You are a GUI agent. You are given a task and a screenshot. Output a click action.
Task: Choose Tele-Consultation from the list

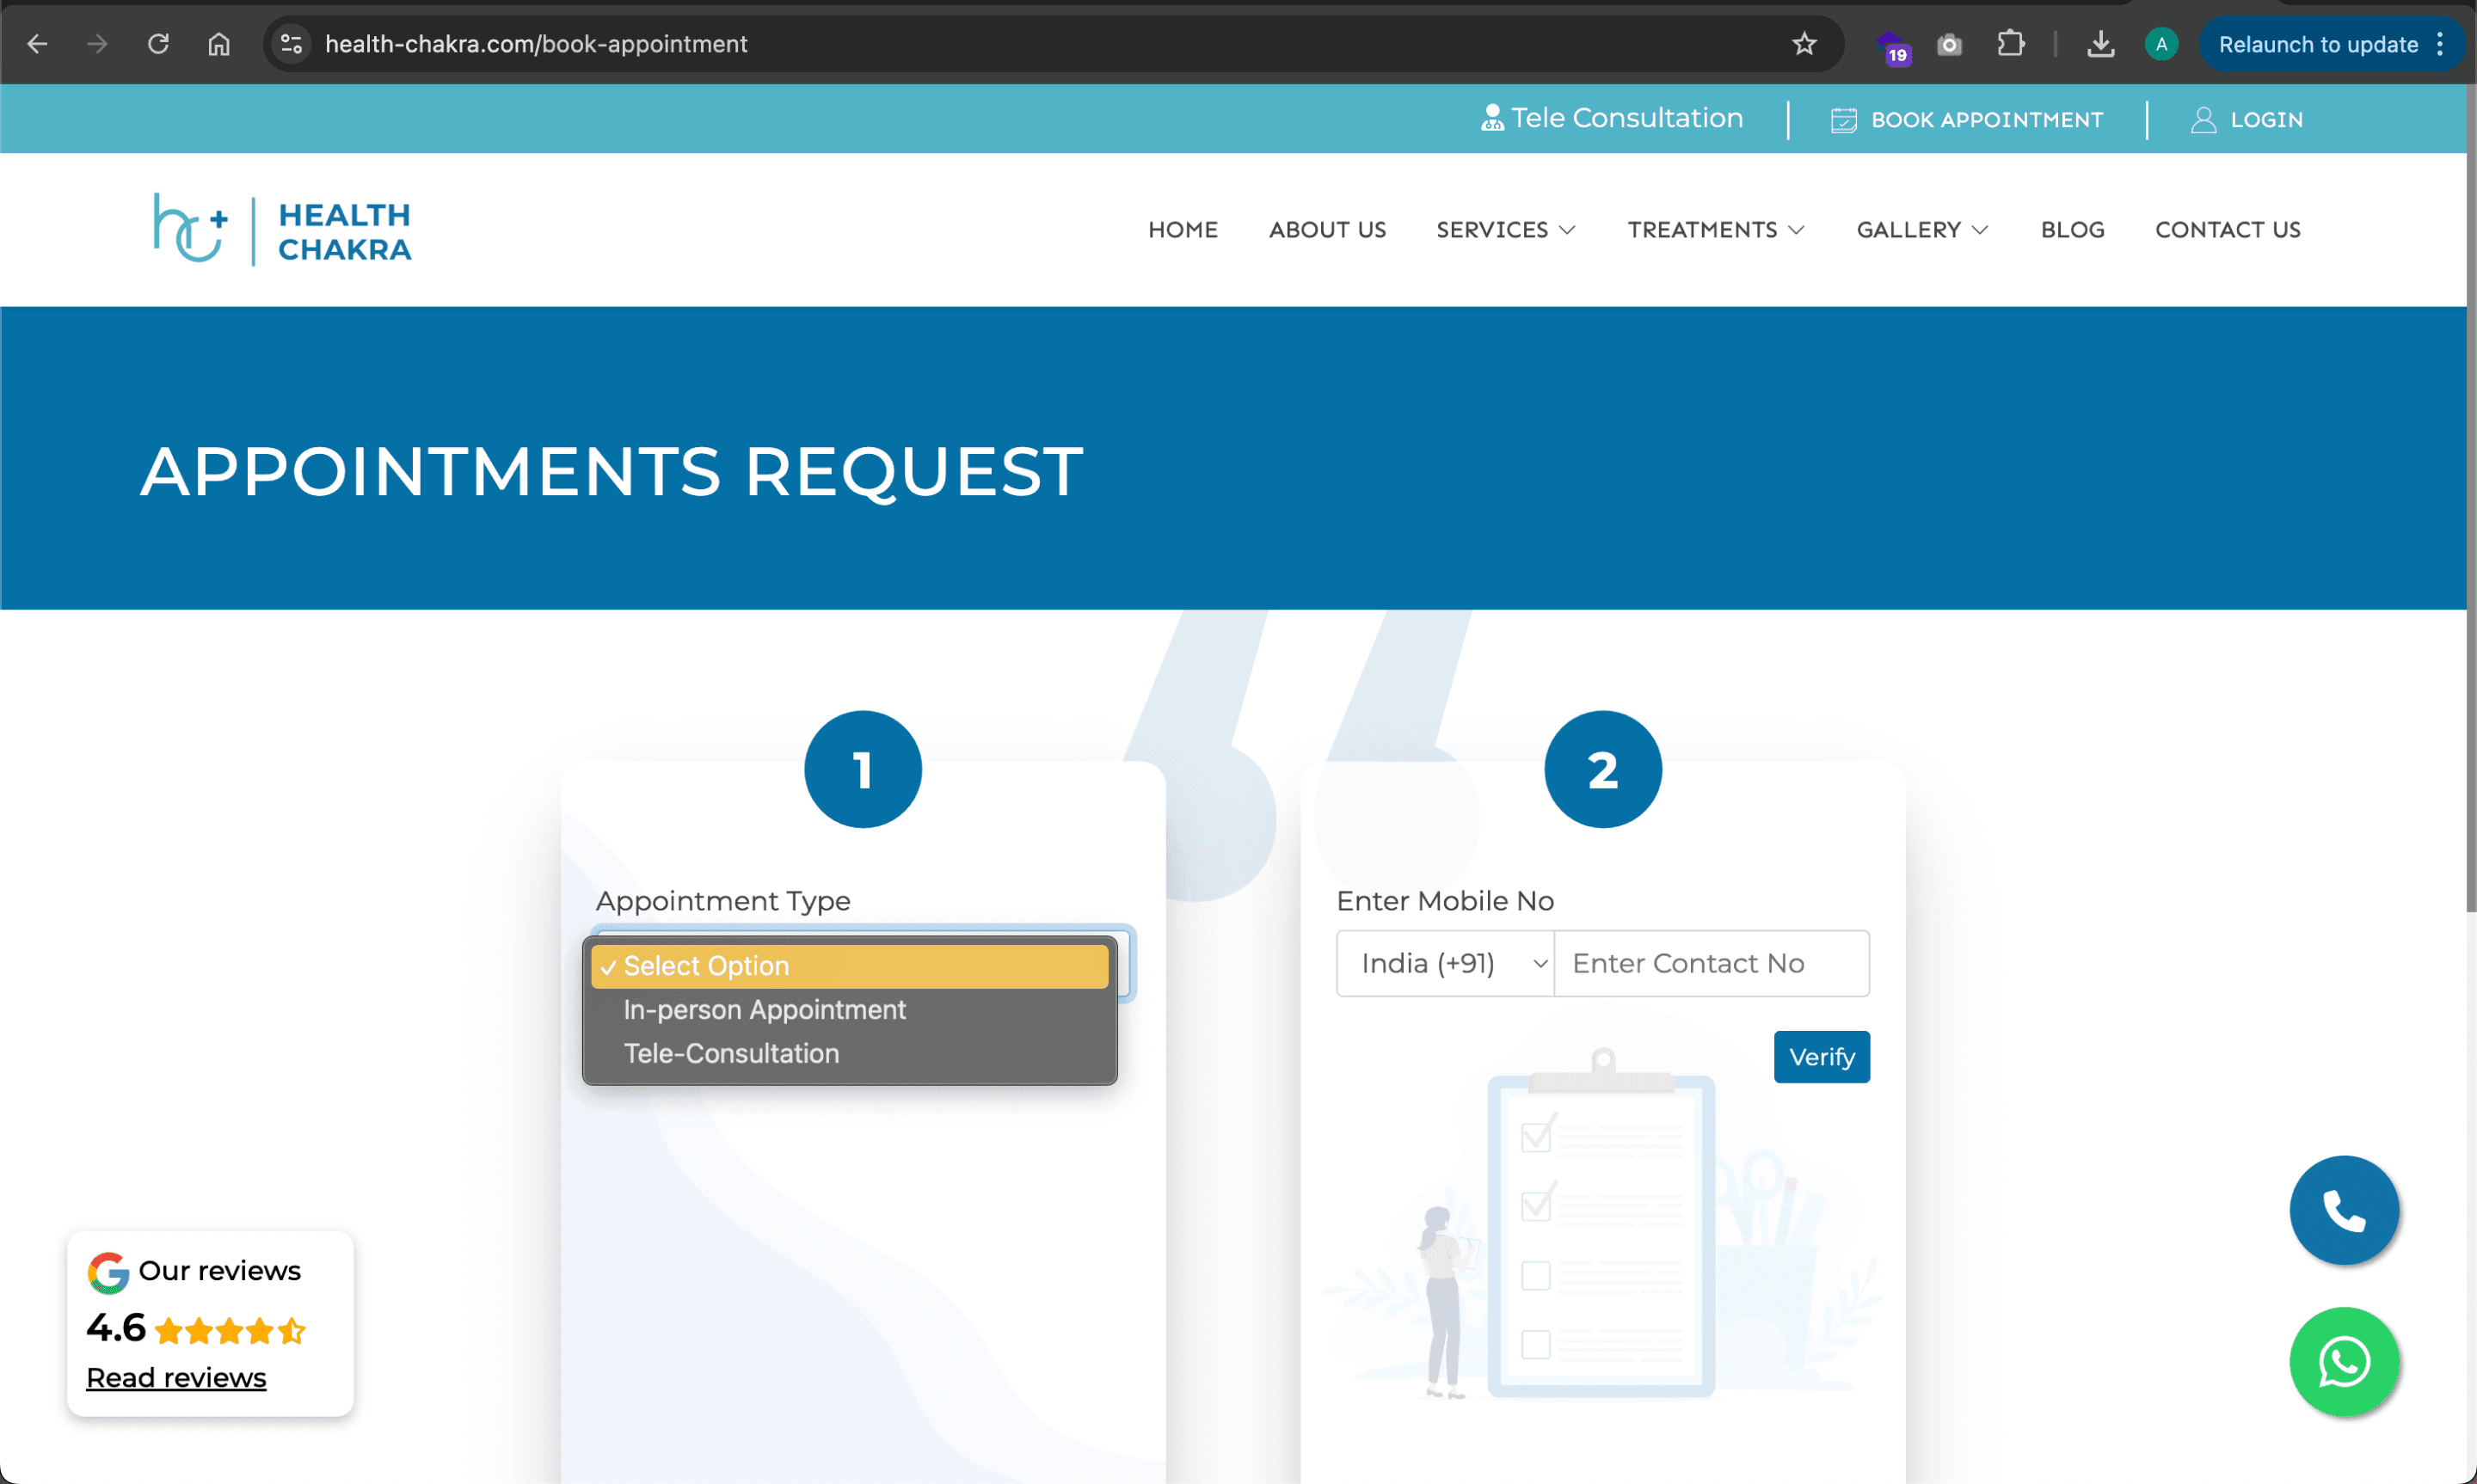tap(731, 1053)
